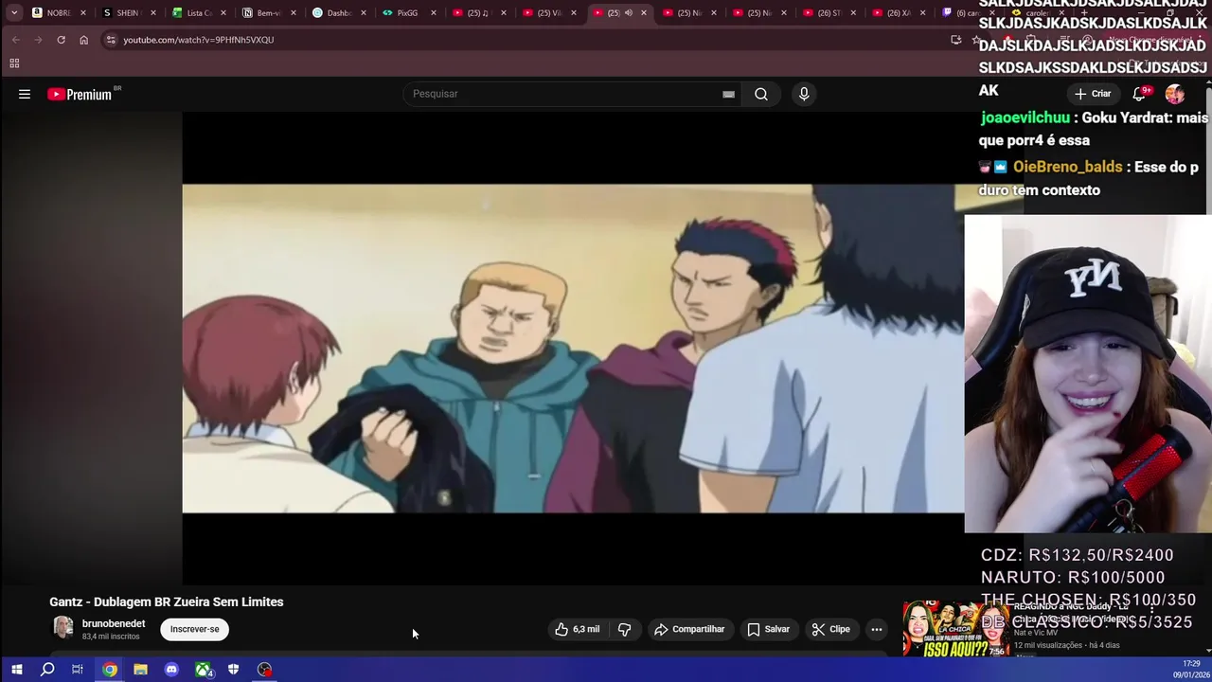Open YouTube notifications bell
Viewport: 1212px width, 682px height.
tap(1139, 94)
